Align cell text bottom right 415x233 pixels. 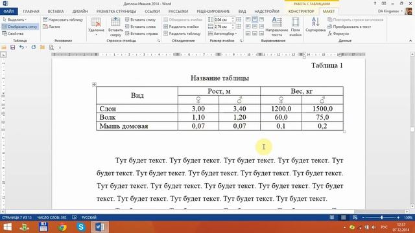click(x=261, y=34)
